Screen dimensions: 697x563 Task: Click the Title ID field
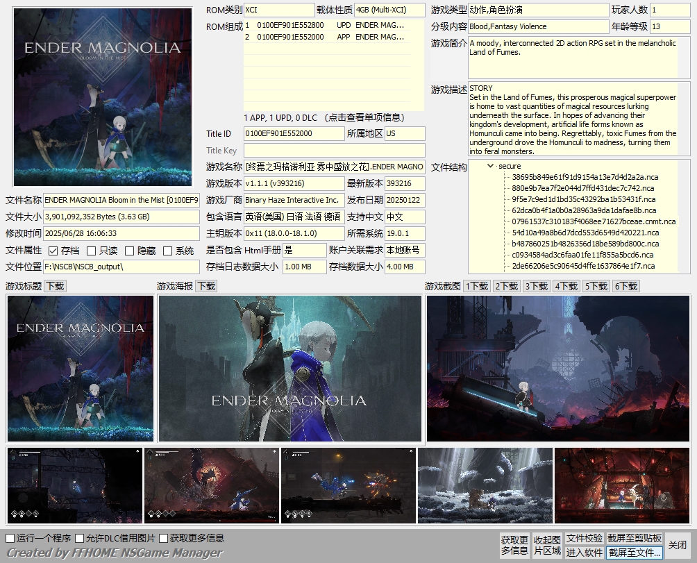pyautogui.click(x=294, y=134)
